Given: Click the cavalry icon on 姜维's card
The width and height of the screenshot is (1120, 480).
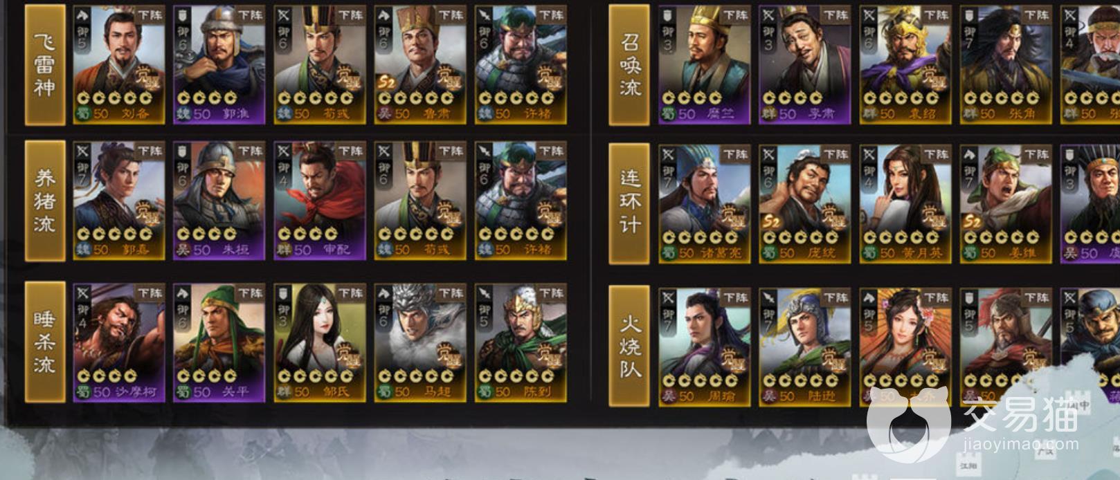Looking at the screenshot, I should pyautogui.click(x=968, y=155).
